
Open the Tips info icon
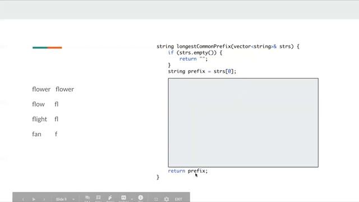(x=141, y=198)
